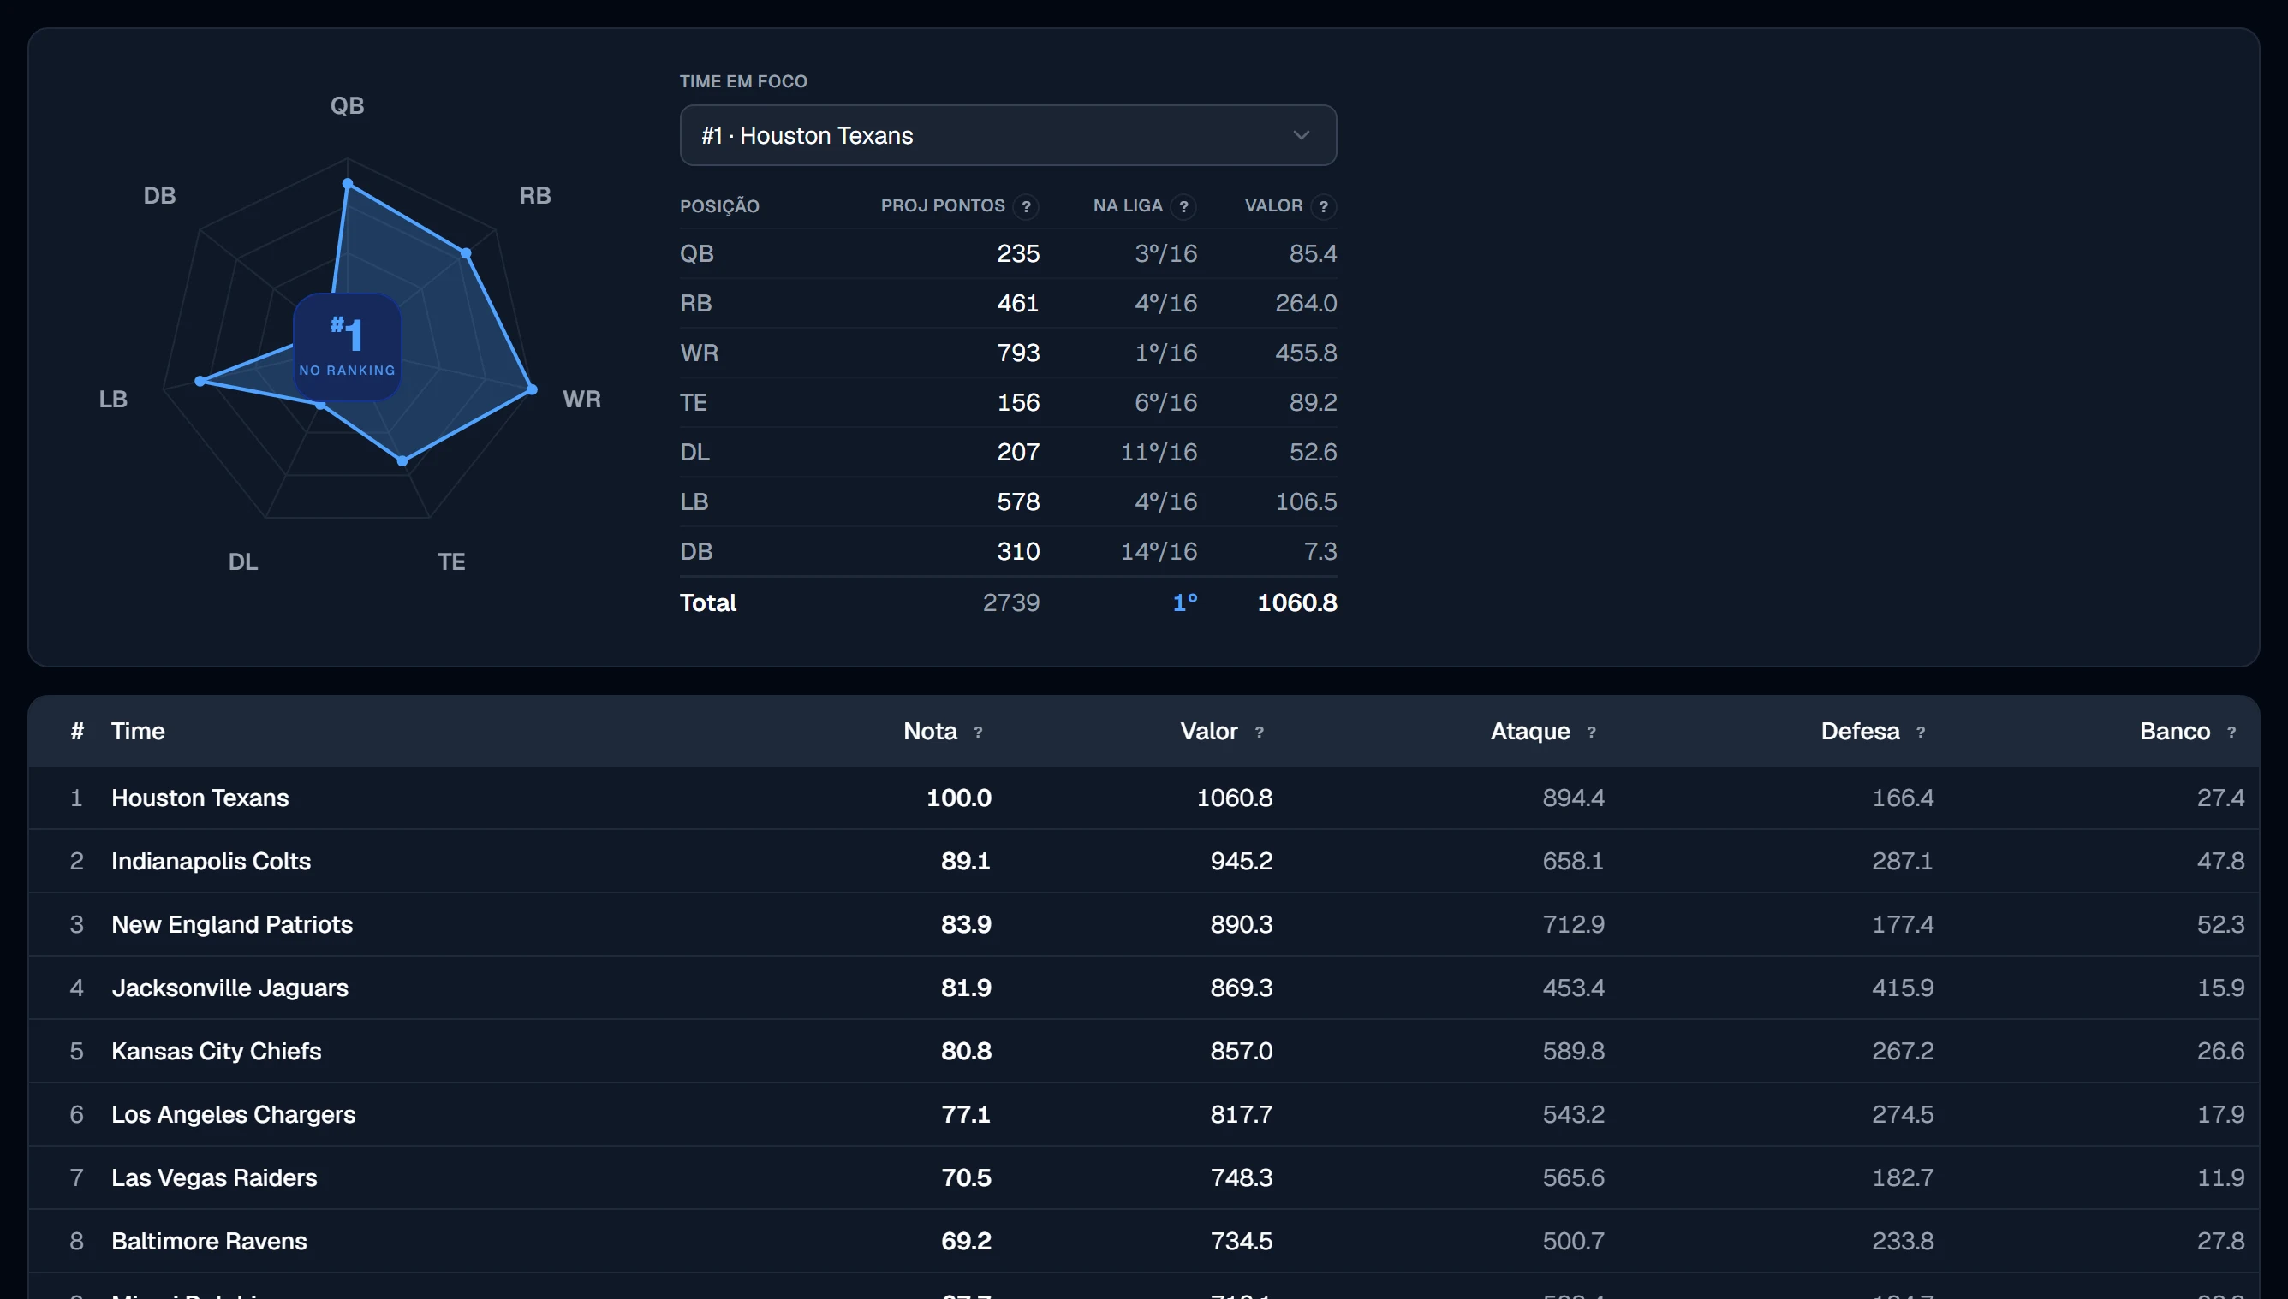Click help icon next to Nota column

(x=979, y=733)
